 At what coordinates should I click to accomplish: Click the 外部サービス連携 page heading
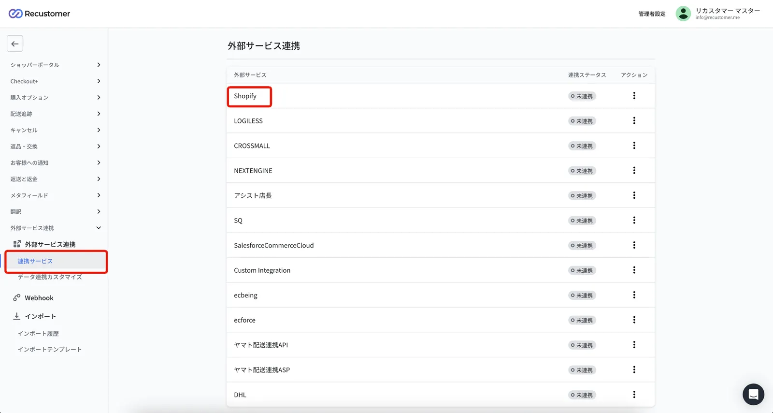pyautogui.click(x=264, y=46)
